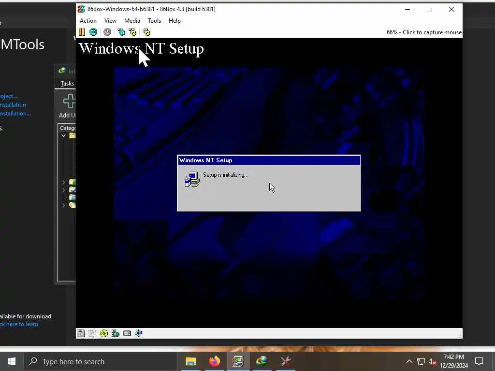The image size is (495, 371).
Task: Click the 'Catego' column header in the background tree
Action: (x=68, y=128)
